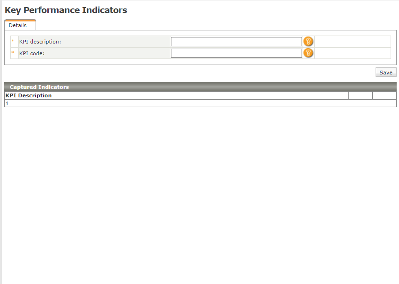This screenshot has height=284, width=399.
Task: Click the KPI Description column header
Action: click(29, 95)
